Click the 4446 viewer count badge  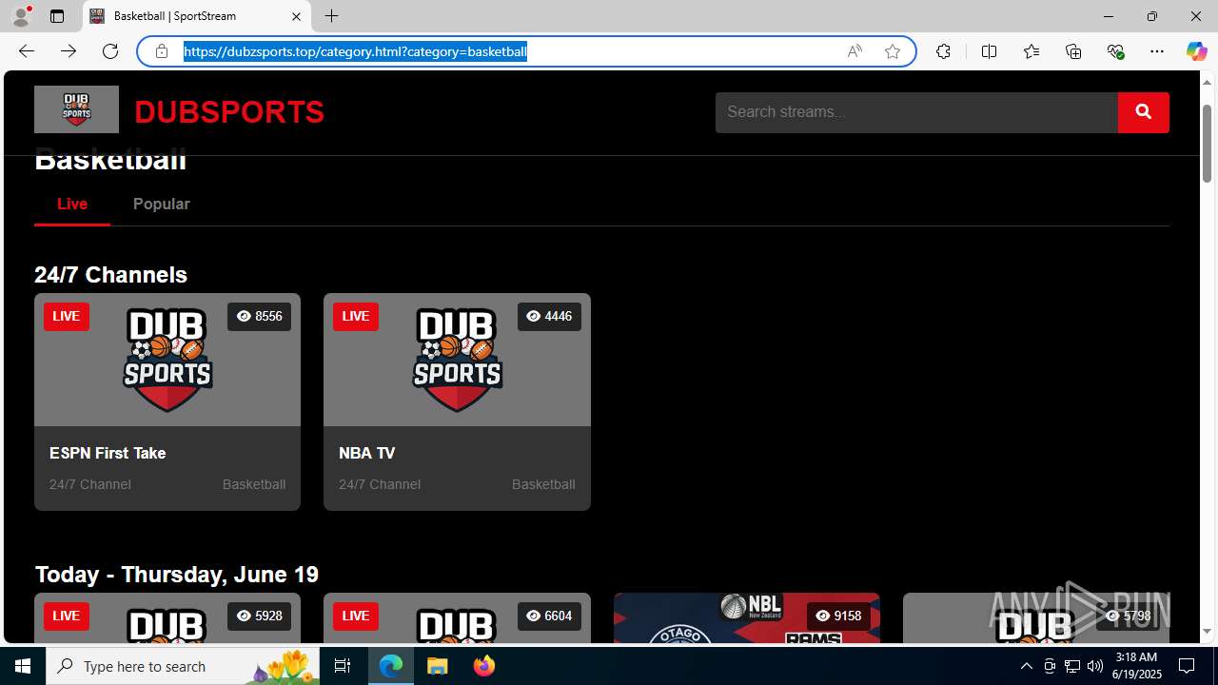tap(549, 316)
